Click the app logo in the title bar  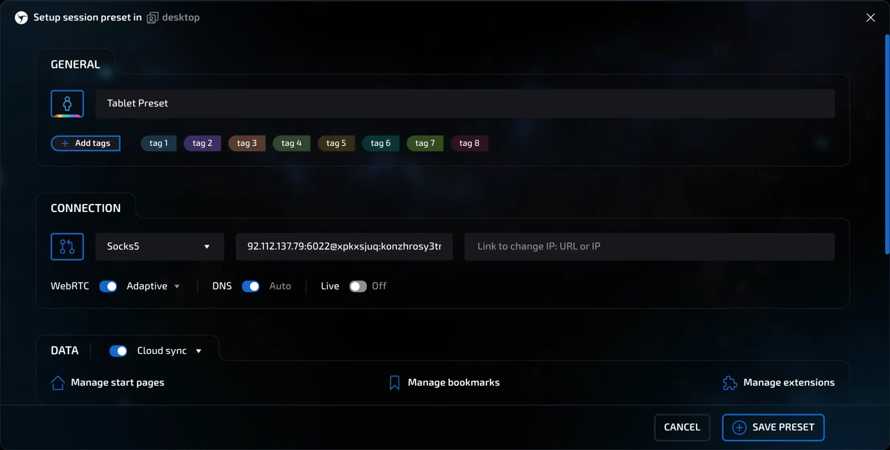[x=21, y=17]
